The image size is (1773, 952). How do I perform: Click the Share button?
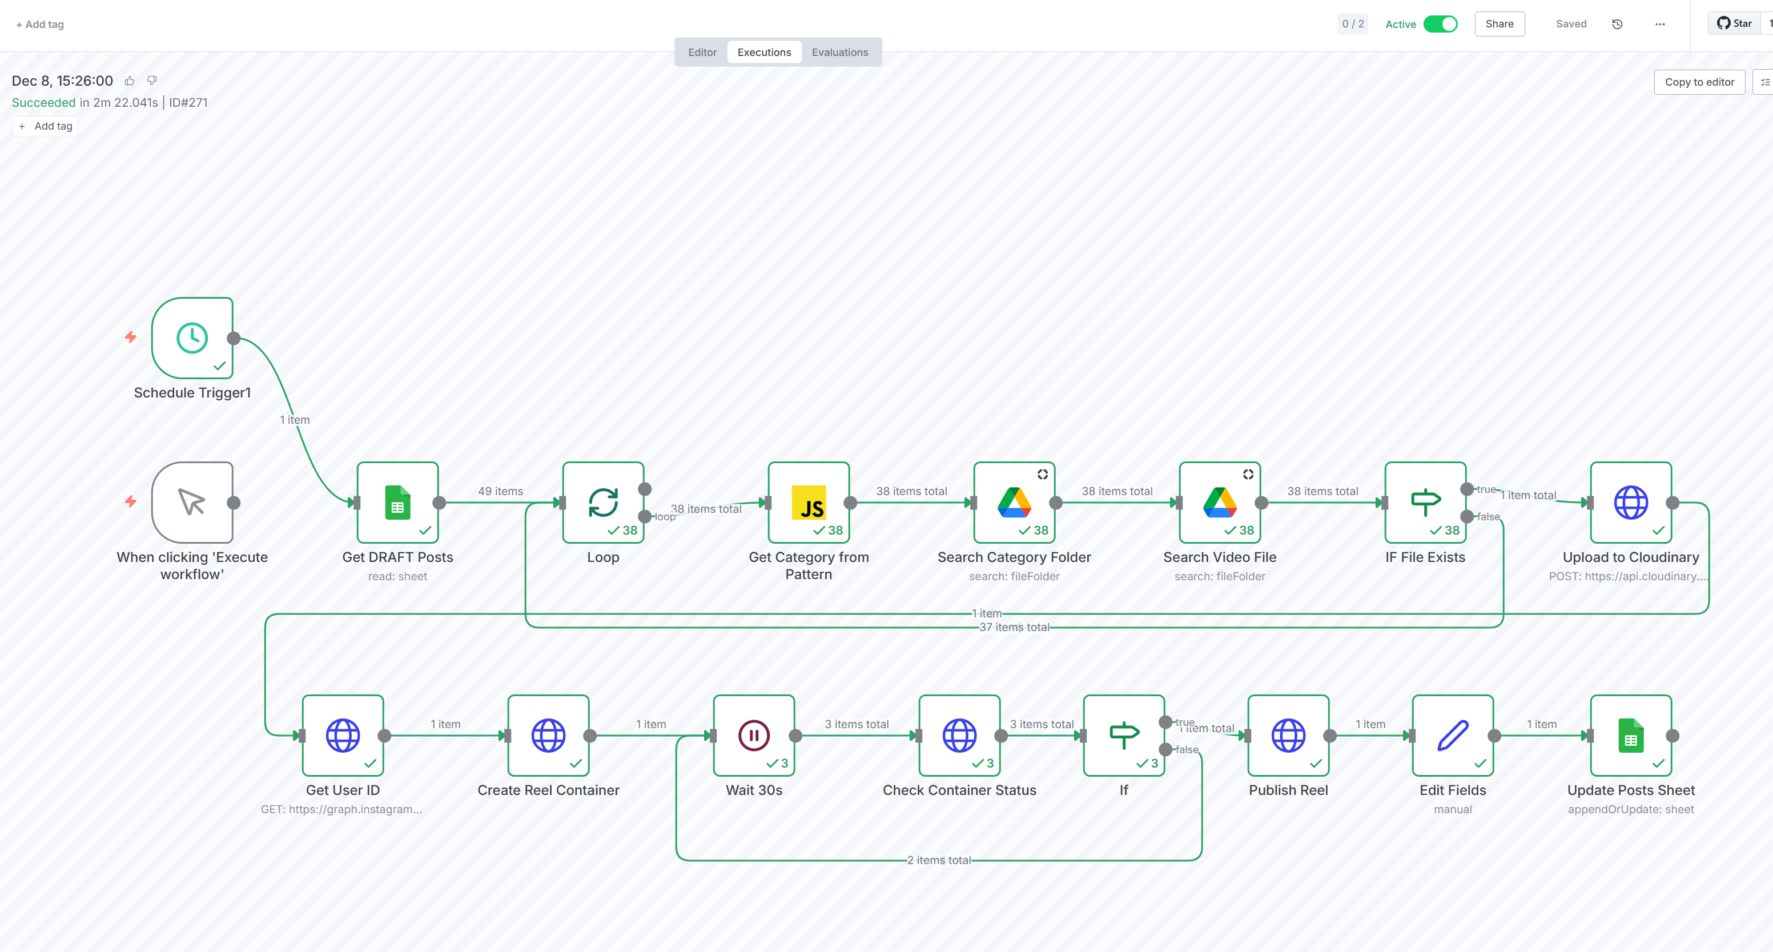pyautogui.click(x=1498, y=24)
